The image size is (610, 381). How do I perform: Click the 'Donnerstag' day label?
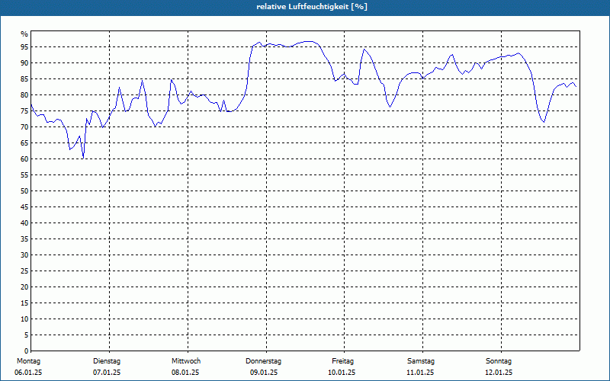click(x=263, y=361)
